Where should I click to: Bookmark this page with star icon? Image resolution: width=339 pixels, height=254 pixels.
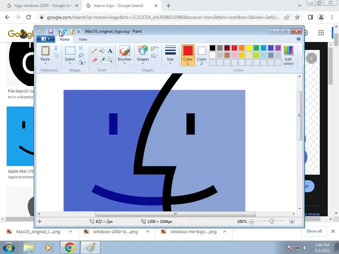(x=297, y=17)
